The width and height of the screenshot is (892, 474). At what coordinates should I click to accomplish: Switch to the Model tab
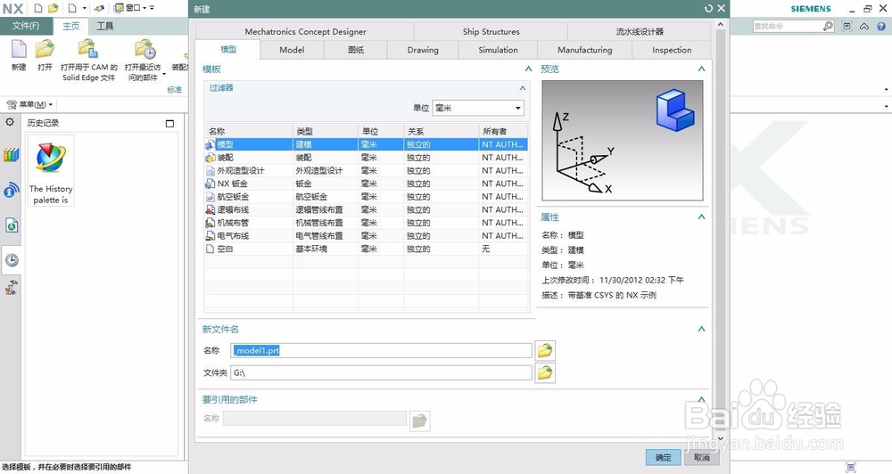292,49
